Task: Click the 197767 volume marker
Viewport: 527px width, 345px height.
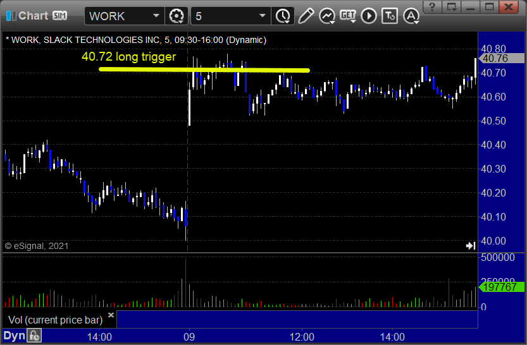Action: (501, 287)
